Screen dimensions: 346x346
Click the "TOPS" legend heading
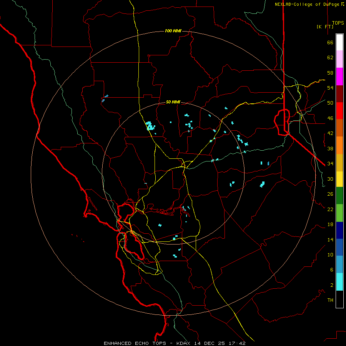(x=338, y=23)
